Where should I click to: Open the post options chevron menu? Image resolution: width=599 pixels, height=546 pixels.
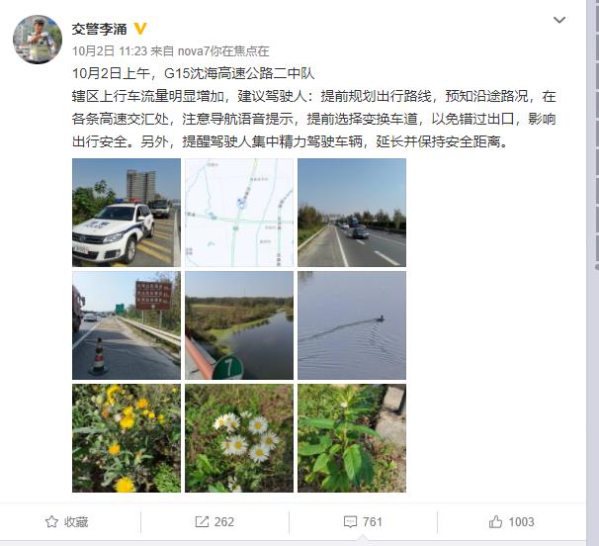pos(559,20)
